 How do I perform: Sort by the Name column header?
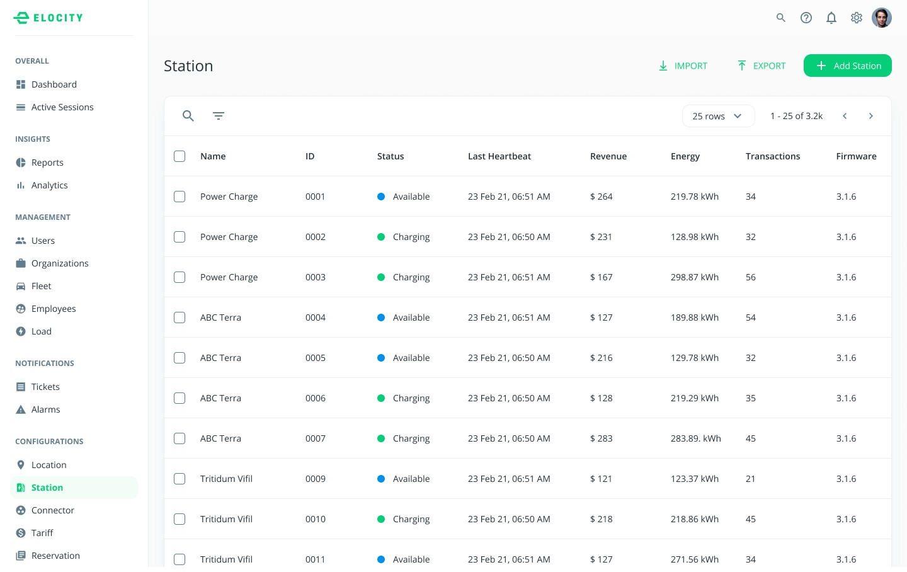(213, 156)
